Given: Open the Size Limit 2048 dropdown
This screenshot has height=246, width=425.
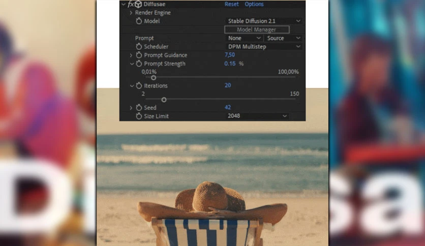Looking at the screenshot, I should click(x=257, y=116).
